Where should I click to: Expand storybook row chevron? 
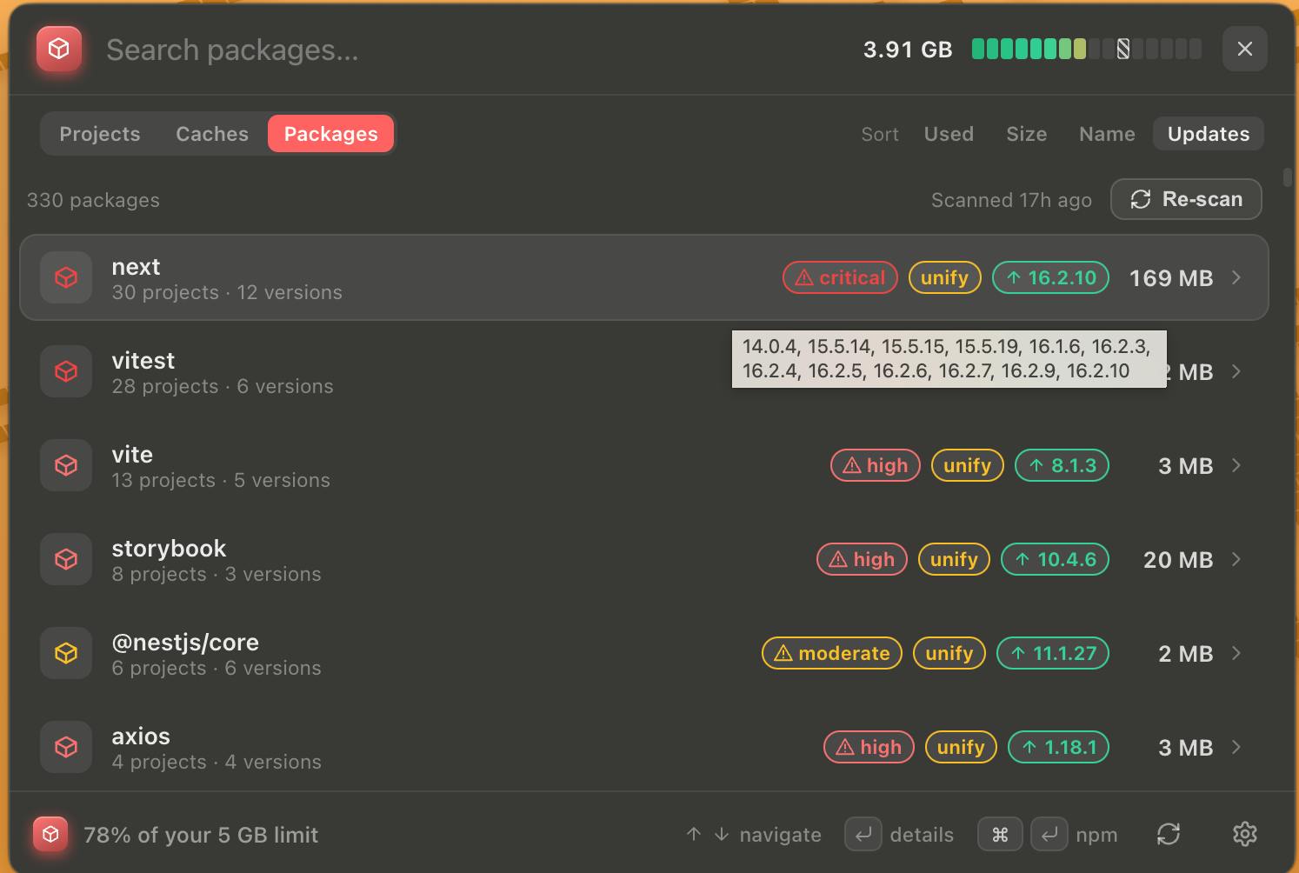[1236, 559]
